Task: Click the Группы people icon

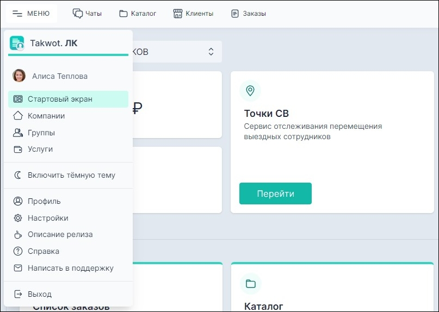Action: click(18, 133)
